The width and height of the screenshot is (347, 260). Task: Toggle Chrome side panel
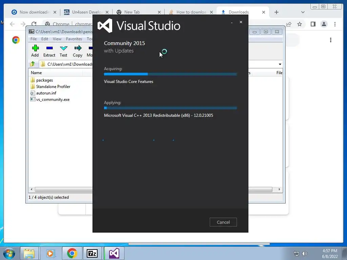[x=313, y=24]
